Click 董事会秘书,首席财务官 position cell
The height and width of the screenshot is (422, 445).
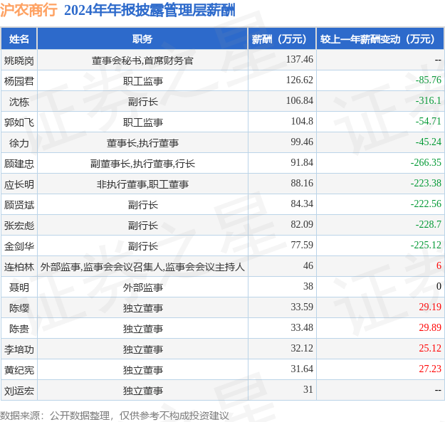[x=142, y=60]
